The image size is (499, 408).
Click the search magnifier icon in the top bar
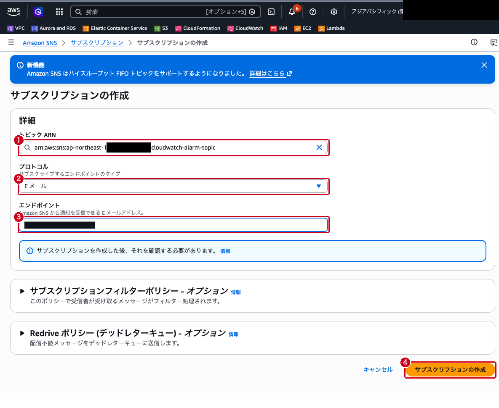(78, 12)
